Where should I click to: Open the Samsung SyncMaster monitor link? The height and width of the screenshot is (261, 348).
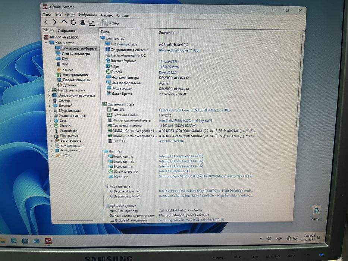206,176
